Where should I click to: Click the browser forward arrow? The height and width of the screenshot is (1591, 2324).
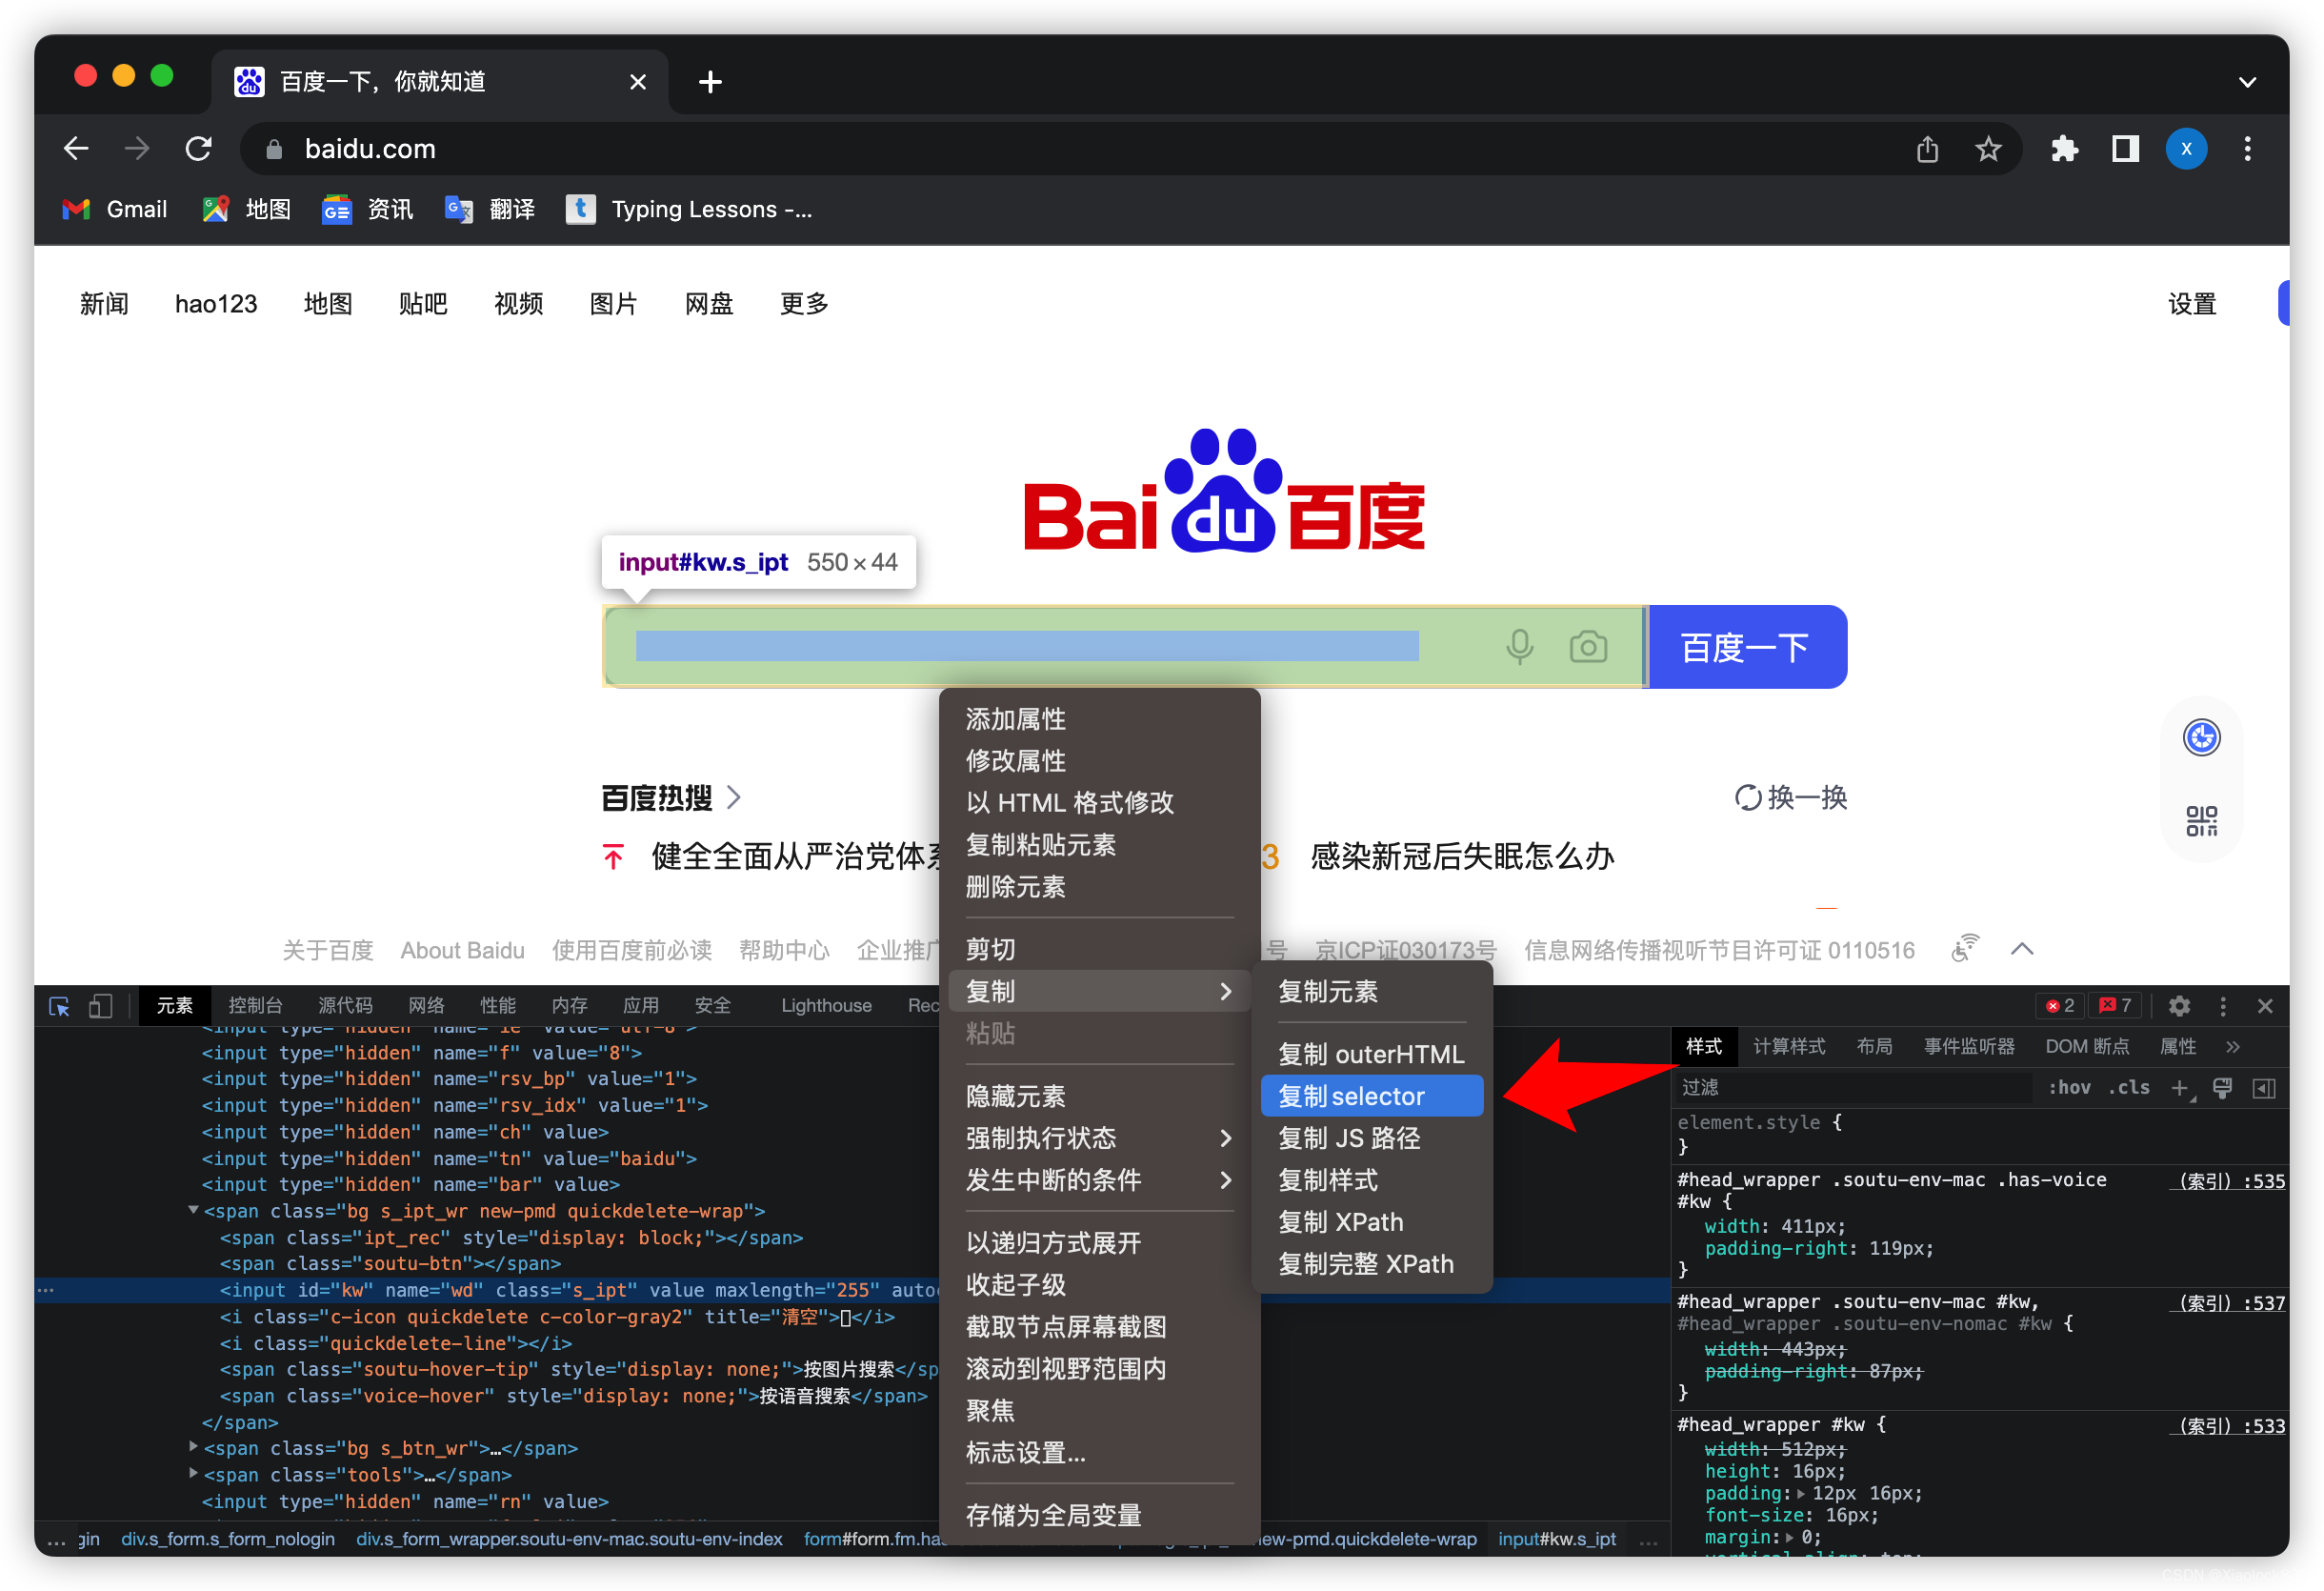(137, 149)
